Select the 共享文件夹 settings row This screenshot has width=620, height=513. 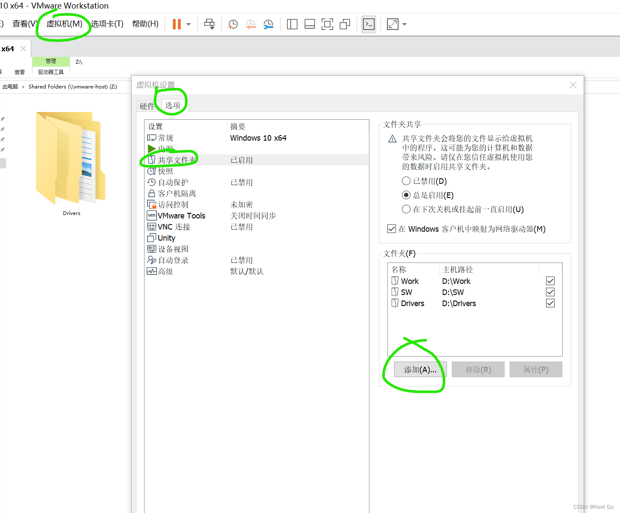(257, 160)
